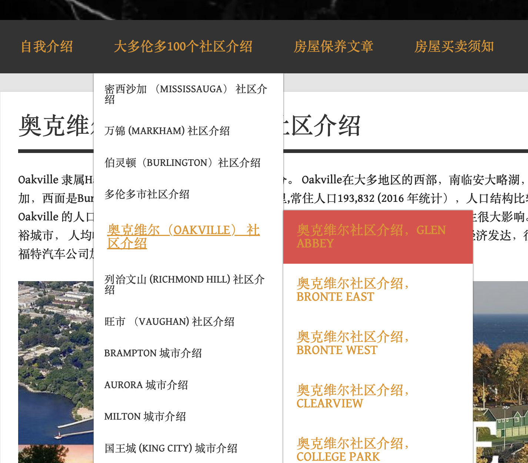Screen dimensions: 528x463
Task: Open 房屋买卖须知 in the navigation bar
Action: pyautogui.click(x=454, y=47)
